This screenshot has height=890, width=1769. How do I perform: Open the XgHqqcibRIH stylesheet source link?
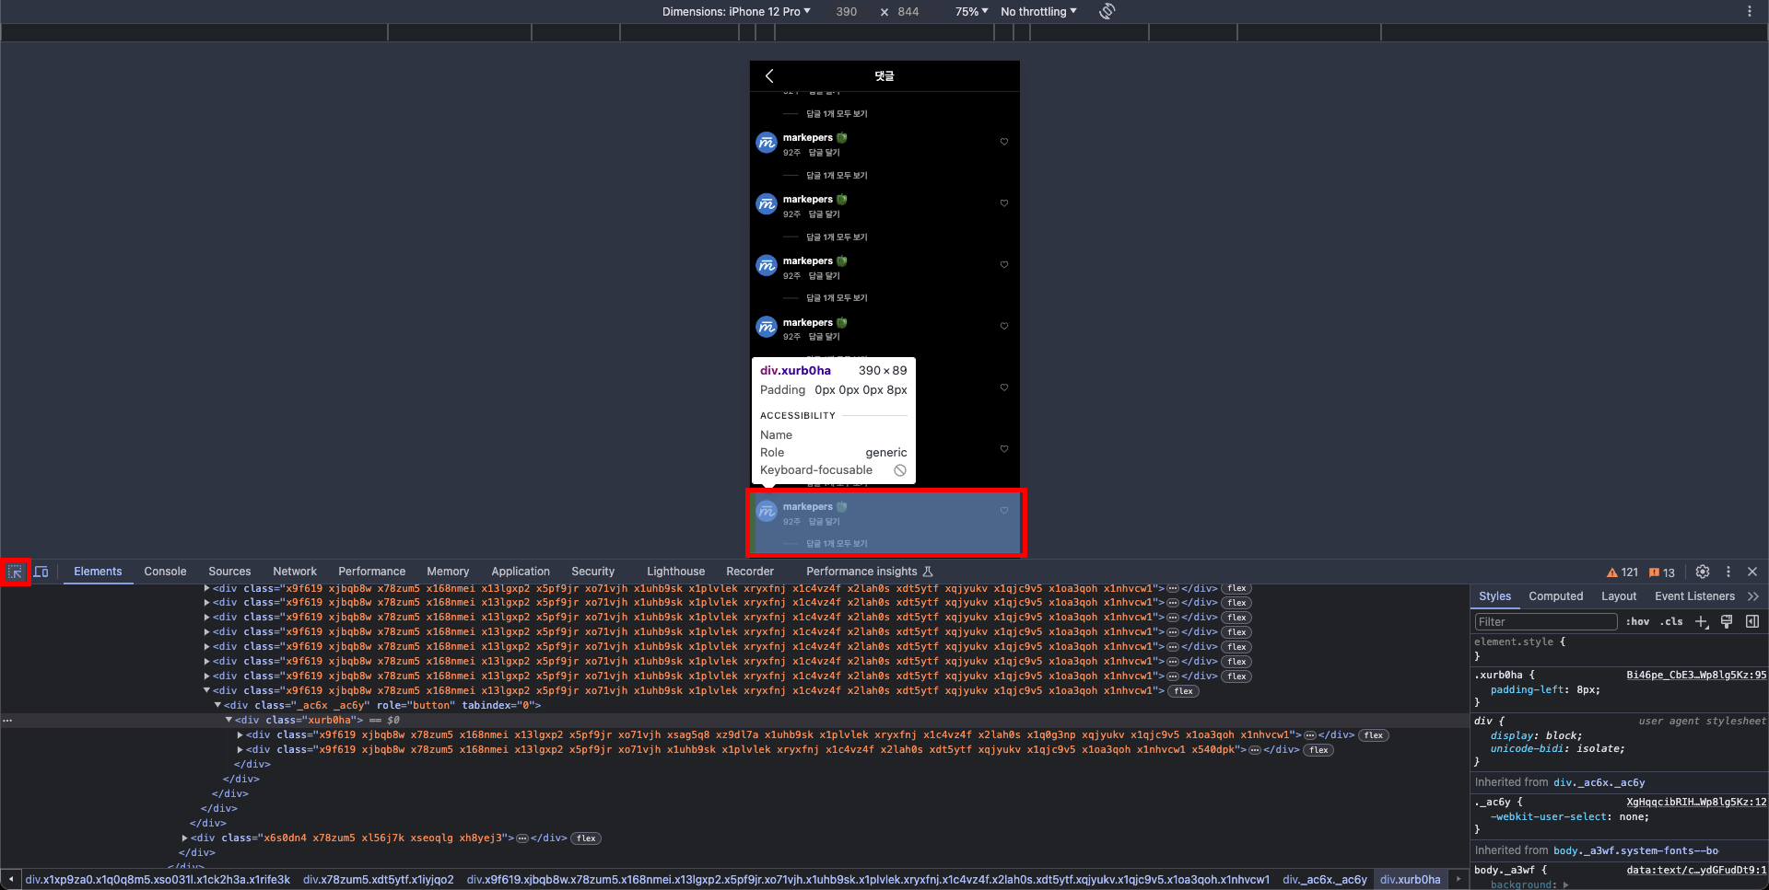tap(1696, 802)
